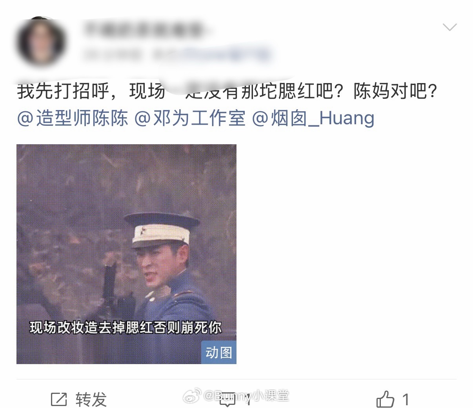
Task: Open the blurred username profile link
Action: (144, 30)
